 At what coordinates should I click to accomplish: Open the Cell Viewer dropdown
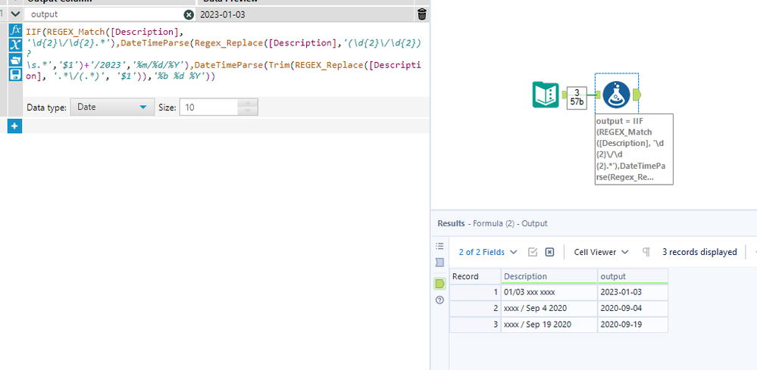click(601, 252)
